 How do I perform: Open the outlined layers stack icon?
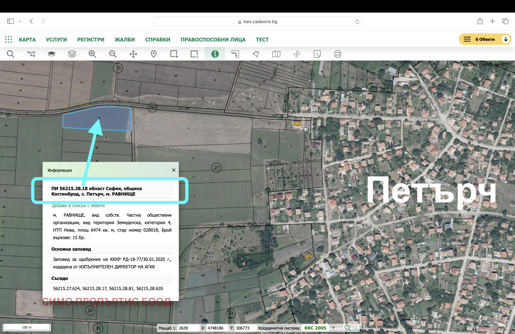(72, 54)
